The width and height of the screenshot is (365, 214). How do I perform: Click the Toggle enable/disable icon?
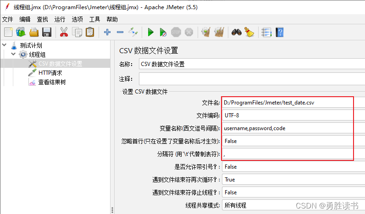click(x=133, y=32)
